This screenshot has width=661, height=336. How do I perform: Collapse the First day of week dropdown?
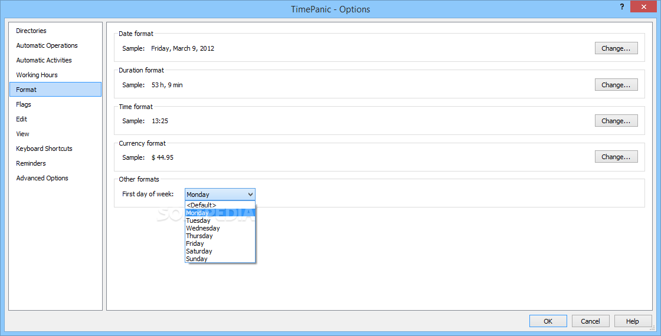point(250,195)
